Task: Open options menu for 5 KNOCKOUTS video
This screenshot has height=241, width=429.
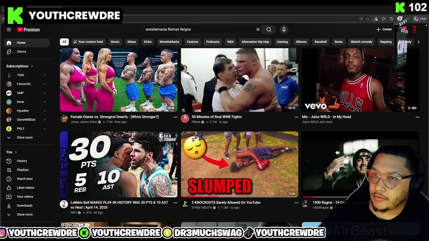Action: coord(296,203)
